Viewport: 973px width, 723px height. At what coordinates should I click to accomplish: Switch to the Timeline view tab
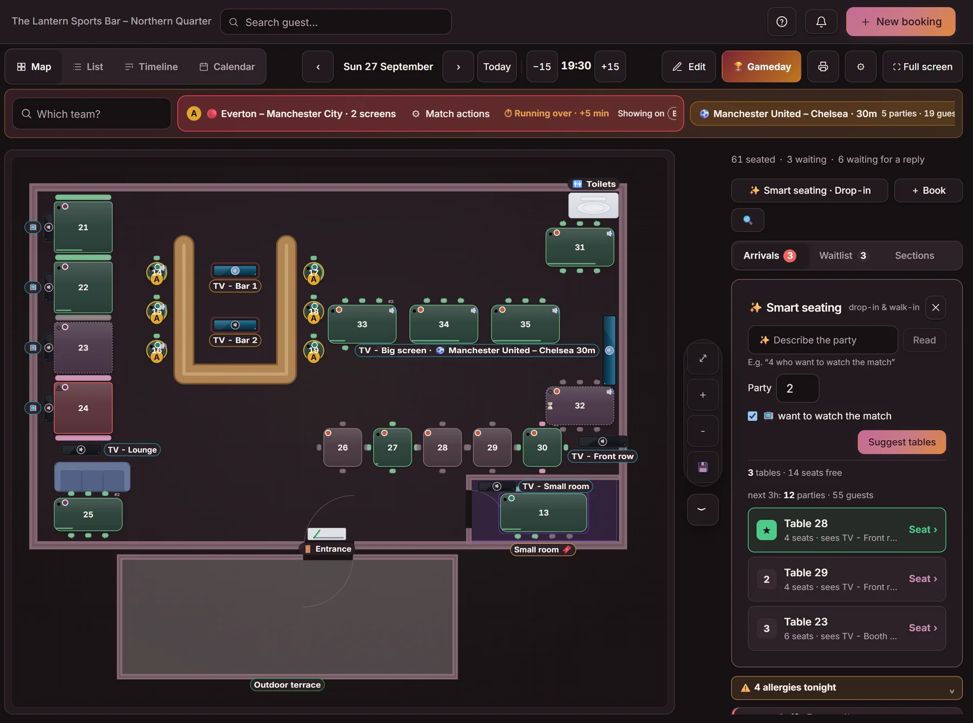click(x=151, y=66)
